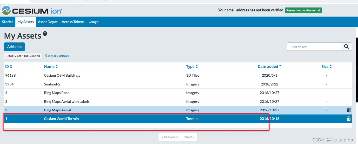358x144 pixels.
Task: Click the 2020/5/1 date cell
Action: 269,75
